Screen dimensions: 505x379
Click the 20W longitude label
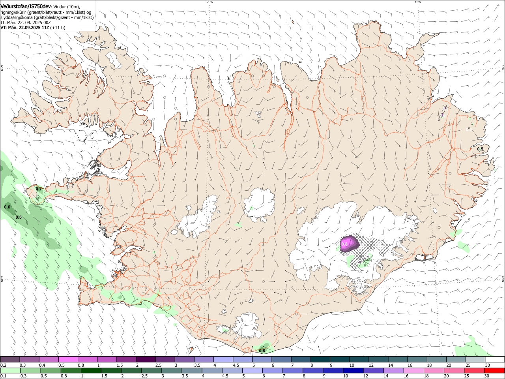210,2
